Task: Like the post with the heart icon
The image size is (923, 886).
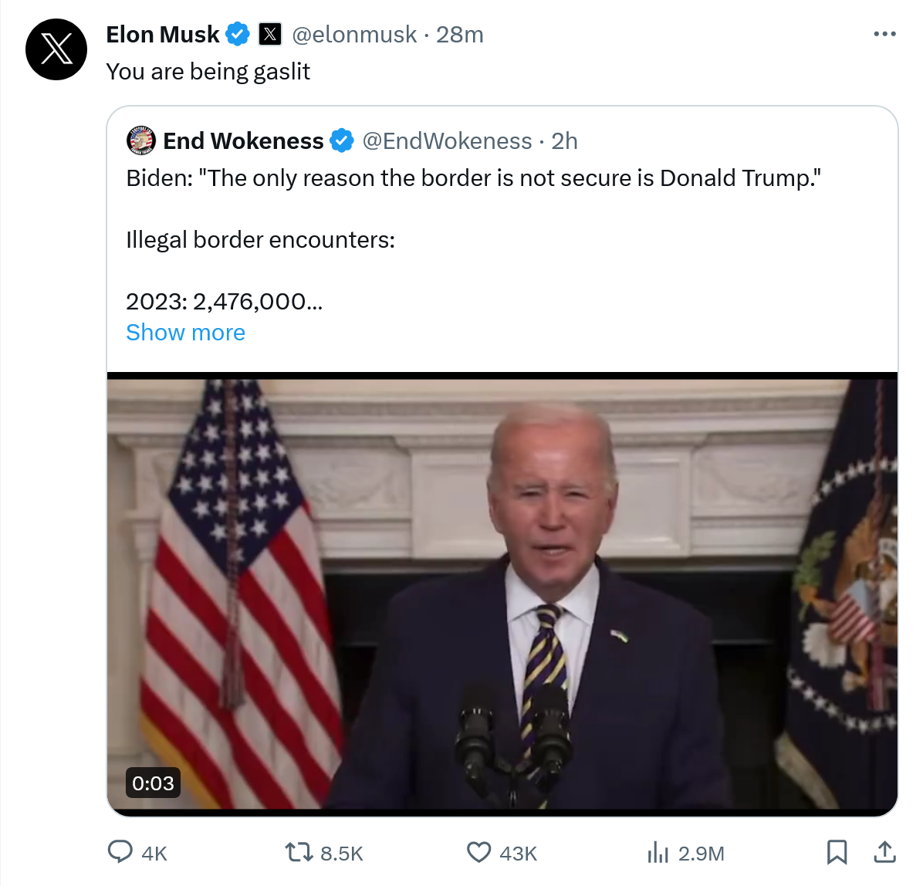Action: pos(479,852)
